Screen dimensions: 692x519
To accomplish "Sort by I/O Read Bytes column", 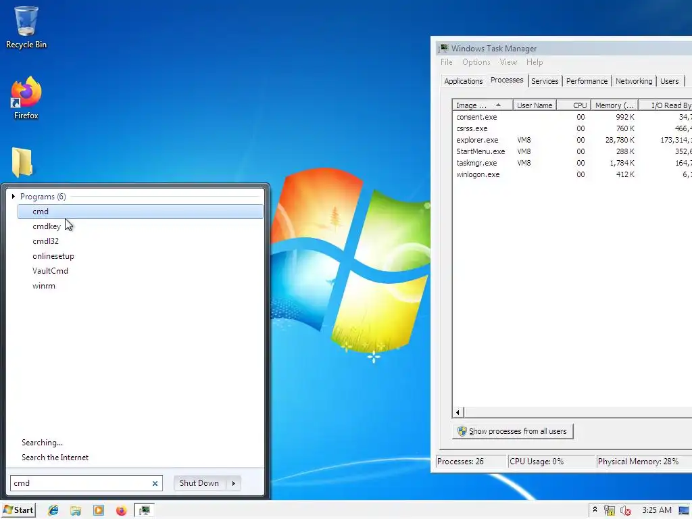I will pos(665,105).
